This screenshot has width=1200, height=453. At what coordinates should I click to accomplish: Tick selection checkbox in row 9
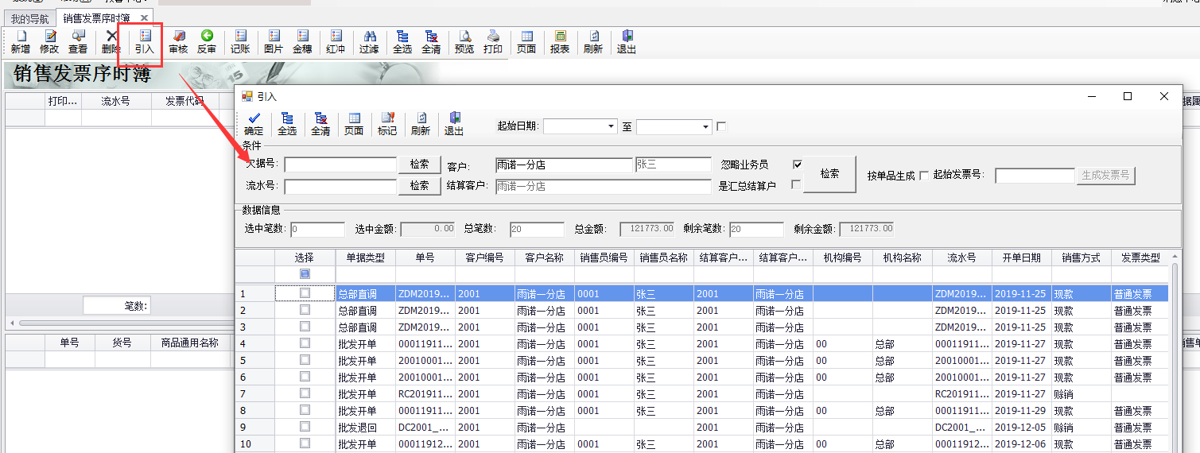(x=305, y=427)
